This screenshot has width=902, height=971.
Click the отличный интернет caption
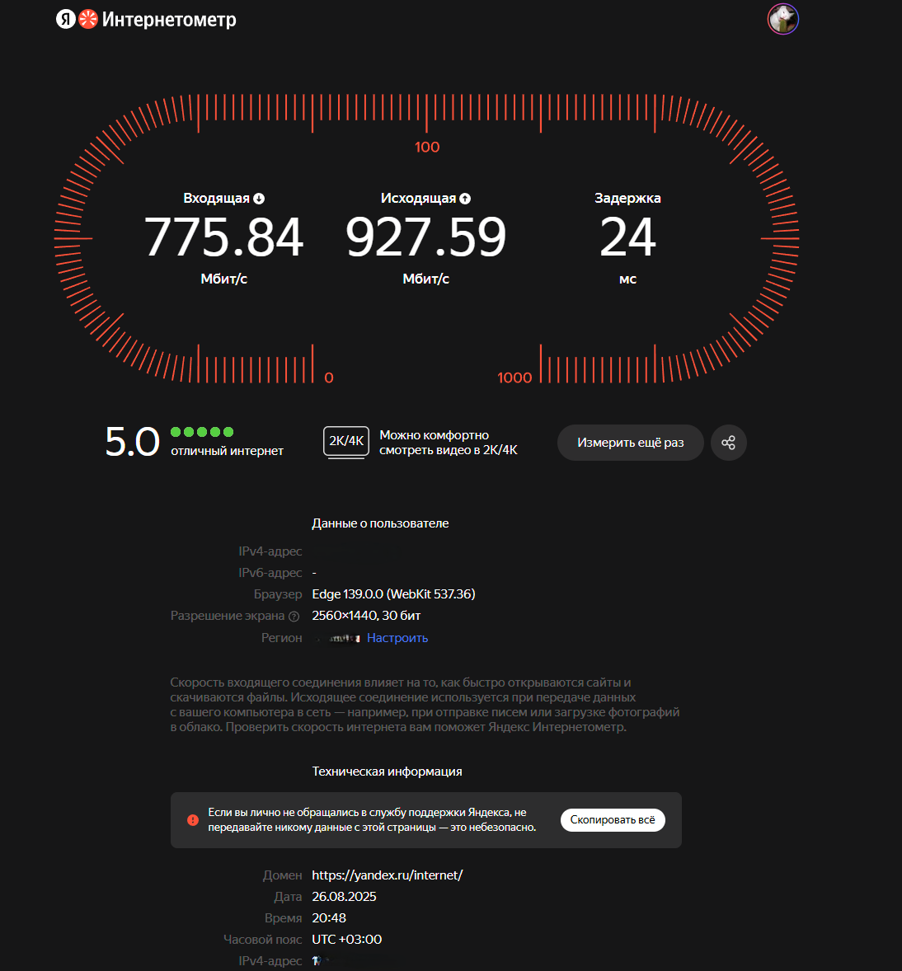click(227, 451)
